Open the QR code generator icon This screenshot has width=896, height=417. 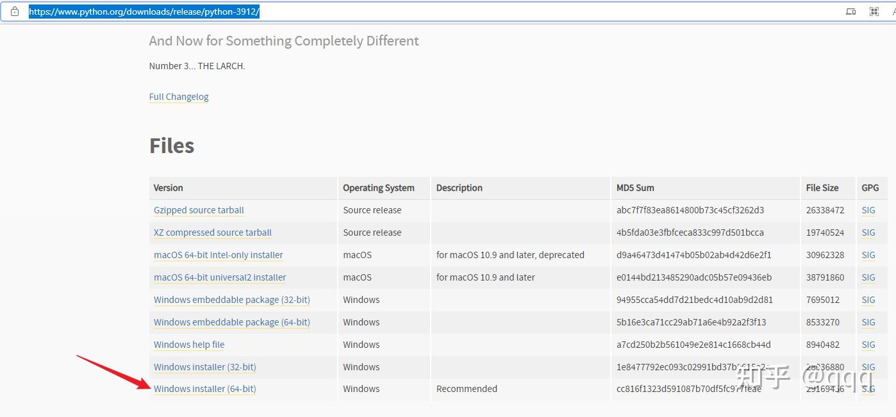point(874,12)
